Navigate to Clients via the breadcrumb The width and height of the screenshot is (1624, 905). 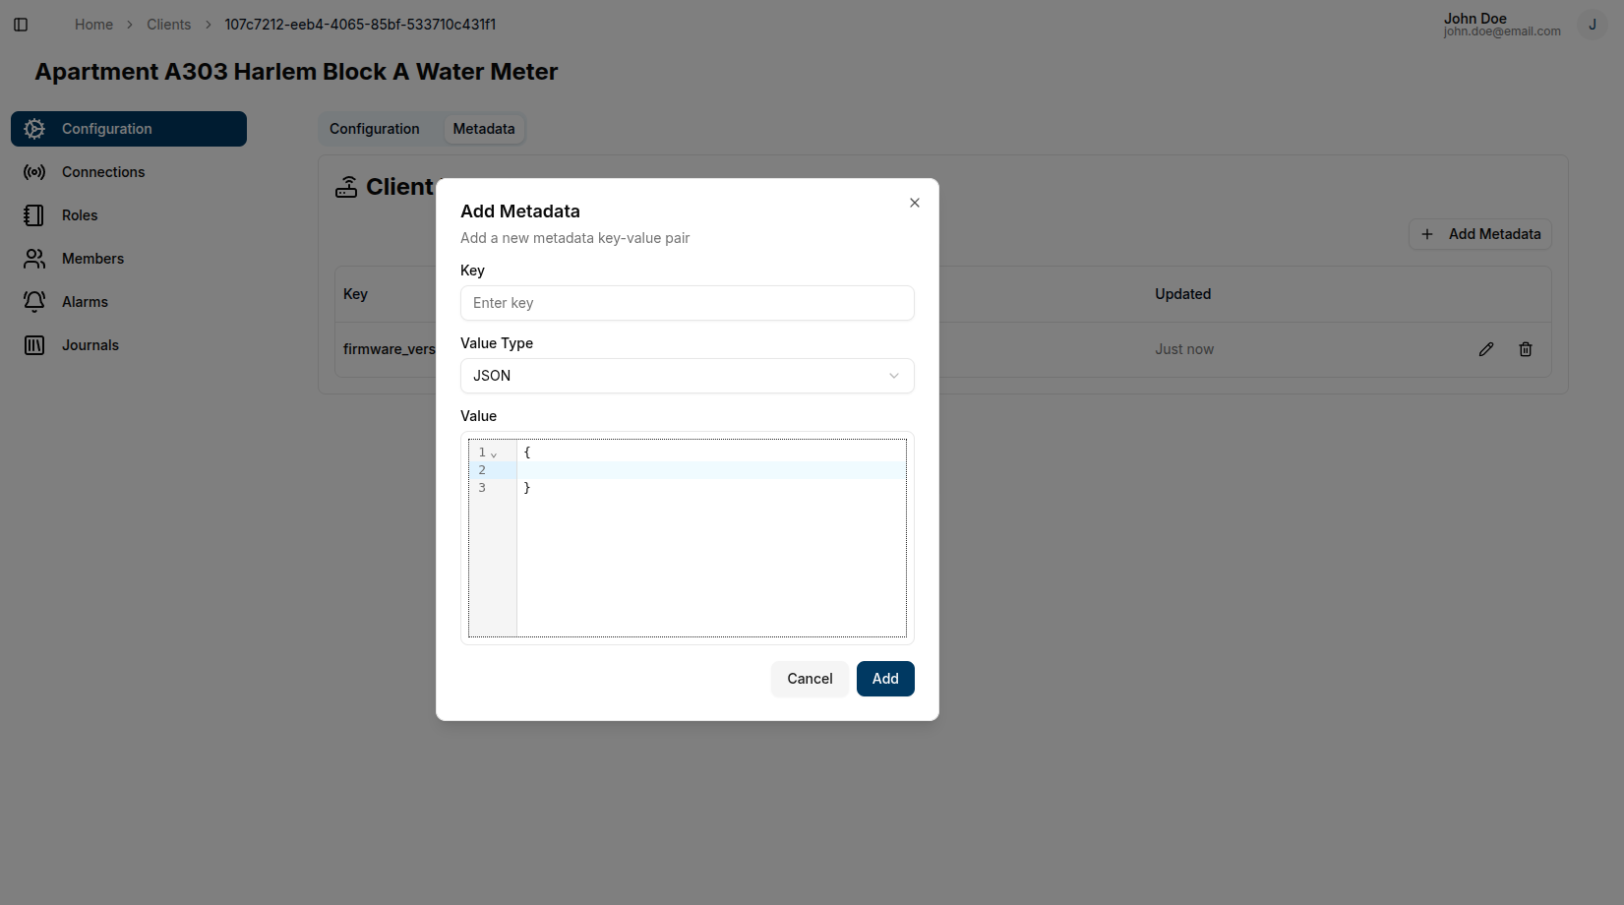[x=168, y=24]
